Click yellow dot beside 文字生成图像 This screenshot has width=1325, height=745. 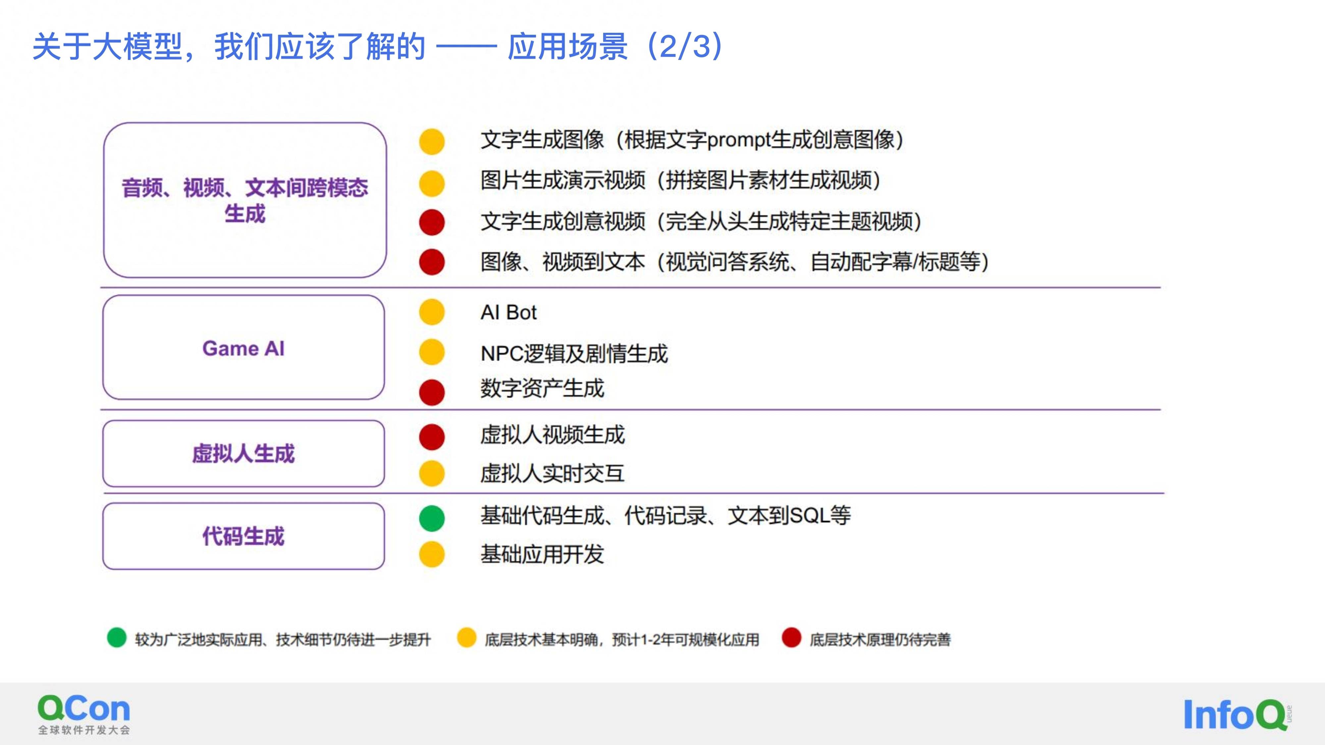(432, 141)
